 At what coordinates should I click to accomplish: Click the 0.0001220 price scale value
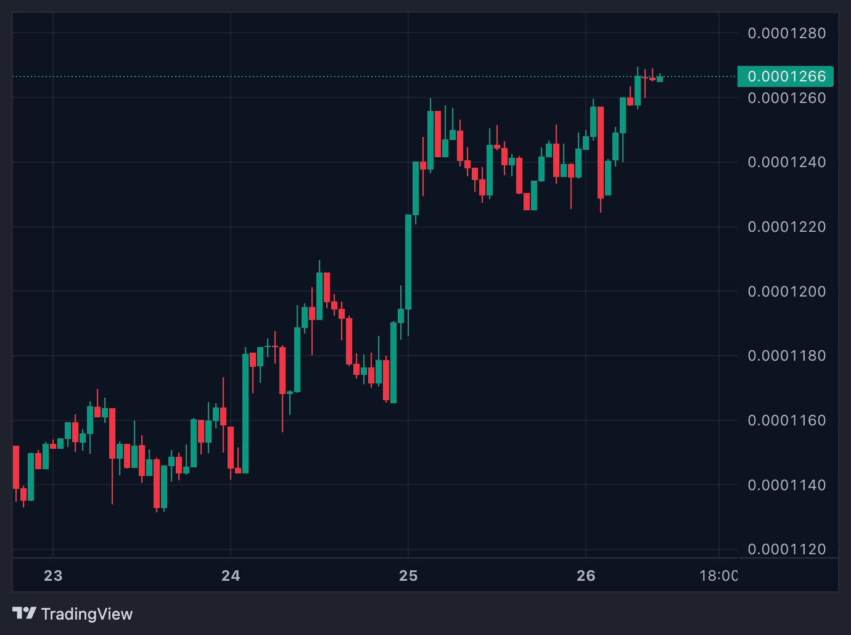tap(786, 227)
